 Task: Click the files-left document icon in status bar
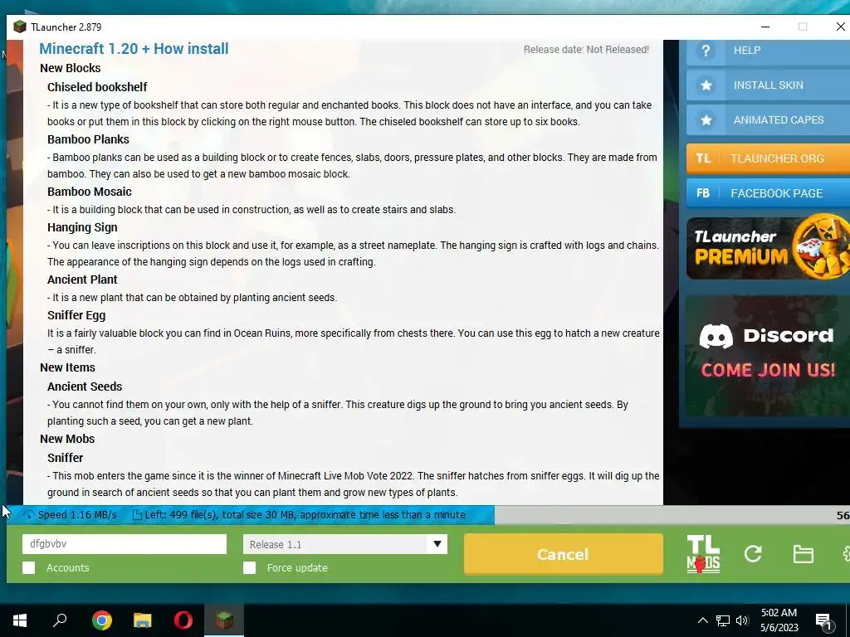tap(138, 515)
